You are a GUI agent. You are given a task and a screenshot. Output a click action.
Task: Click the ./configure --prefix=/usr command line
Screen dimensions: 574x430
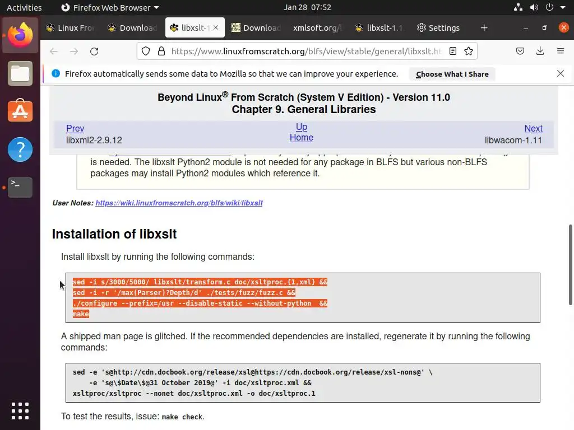pos(200,303)
